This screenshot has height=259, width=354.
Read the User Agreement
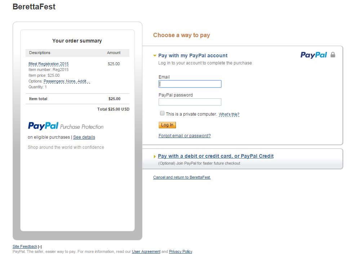click(x=146, y=251)
